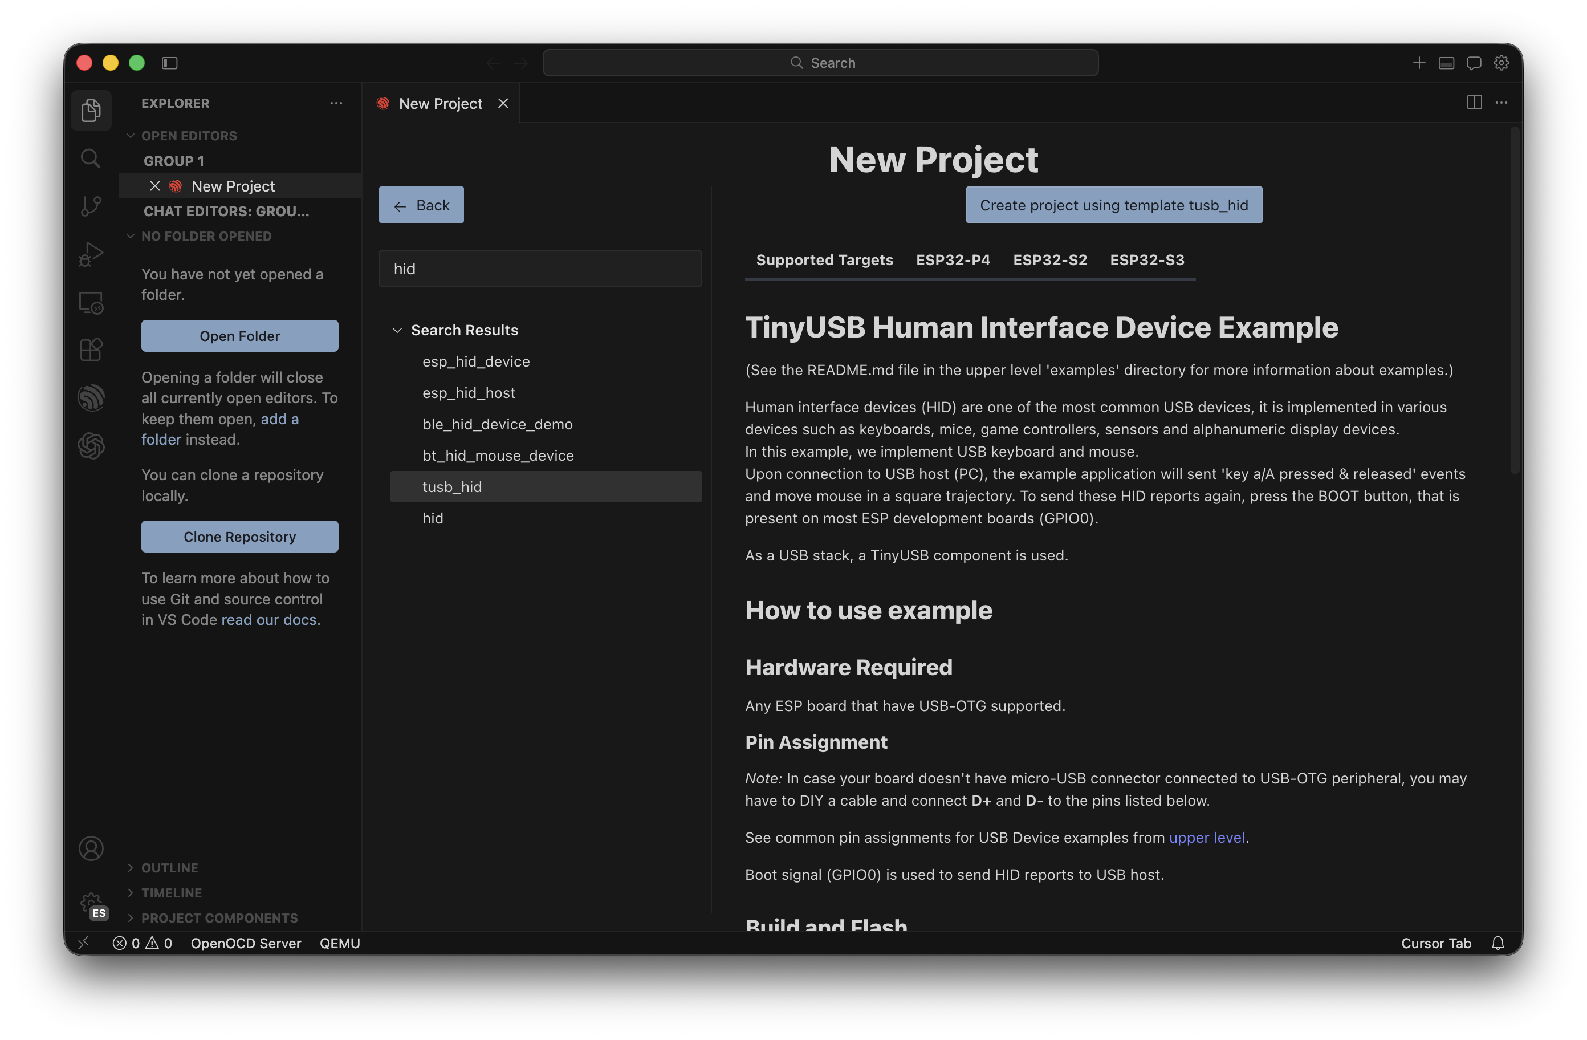
Task: Click the GROUP 1 label
Action: coord(173,161)
